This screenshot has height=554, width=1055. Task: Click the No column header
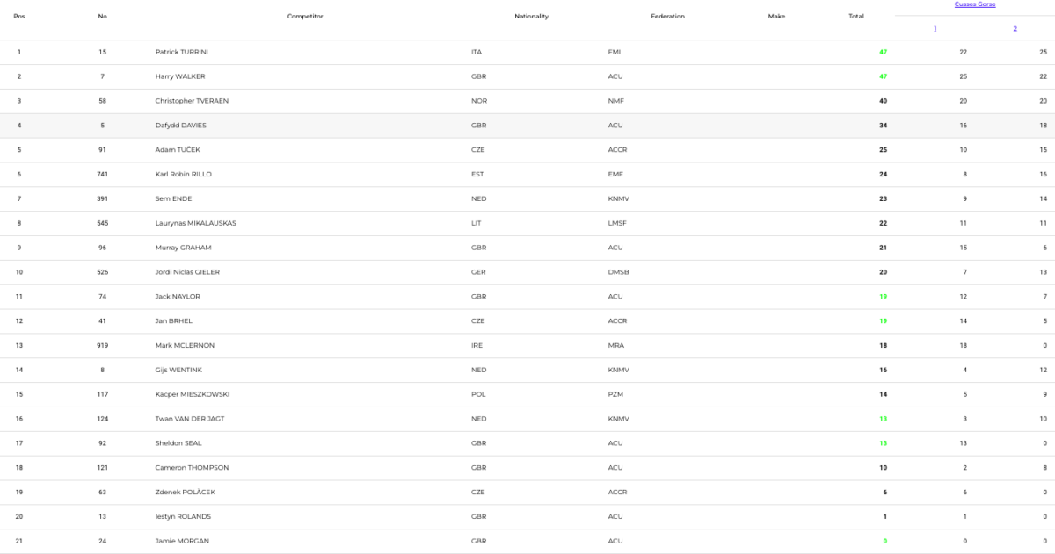(x=103, y=16)
